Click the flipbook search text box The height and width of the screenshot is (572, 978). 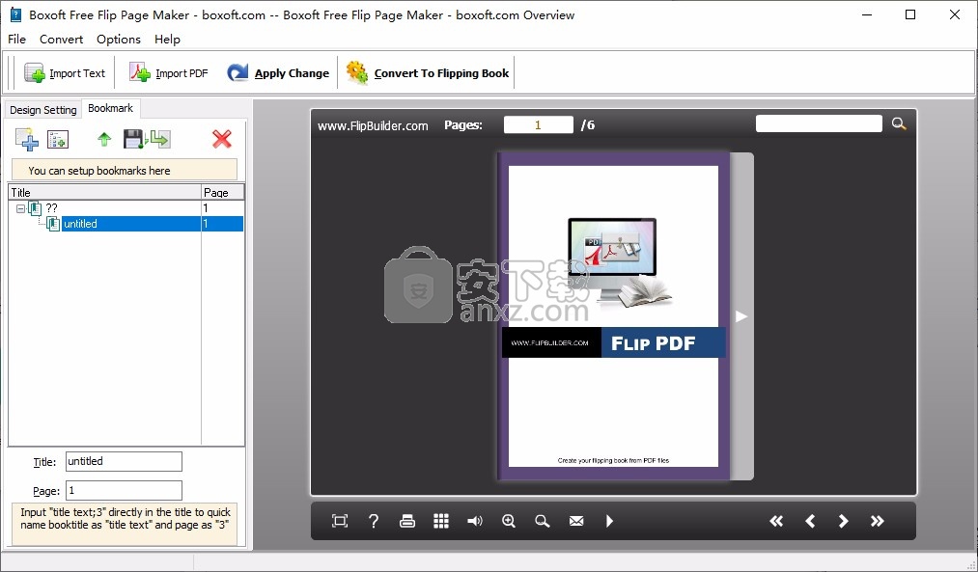click(x=819, y=123)
